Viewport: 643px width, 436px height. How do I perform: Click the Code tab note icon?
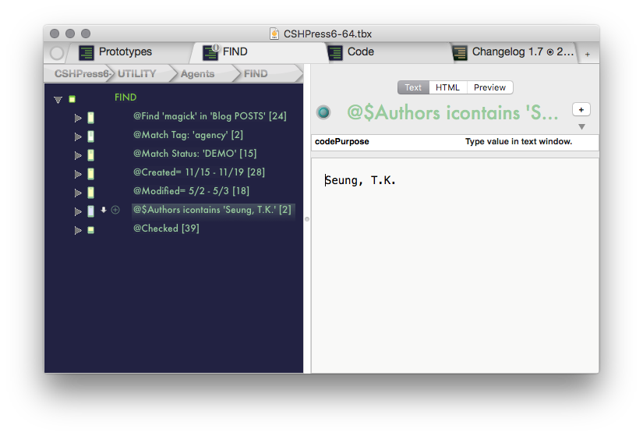click(x=335, y=52)
